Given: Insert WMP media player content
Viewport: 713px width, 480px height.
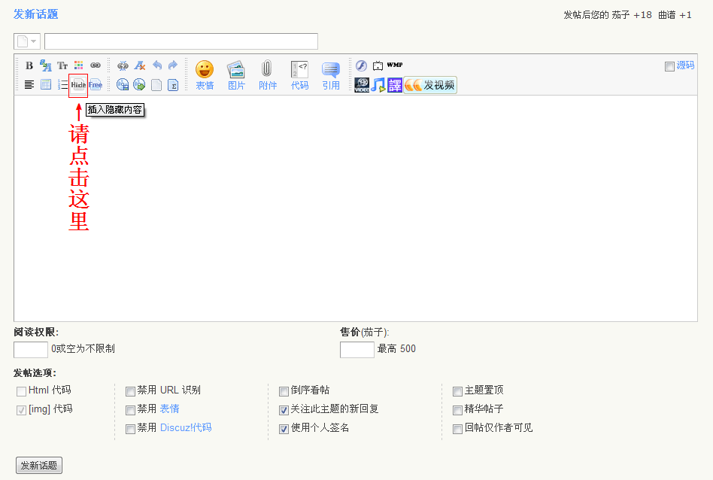Looking at the screenshot, I should point(395,65).
